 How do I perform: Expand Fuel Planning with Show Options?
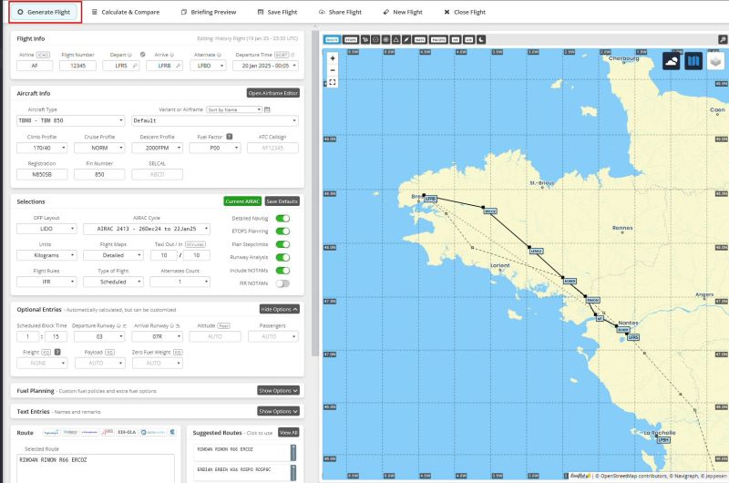point(278,390)
